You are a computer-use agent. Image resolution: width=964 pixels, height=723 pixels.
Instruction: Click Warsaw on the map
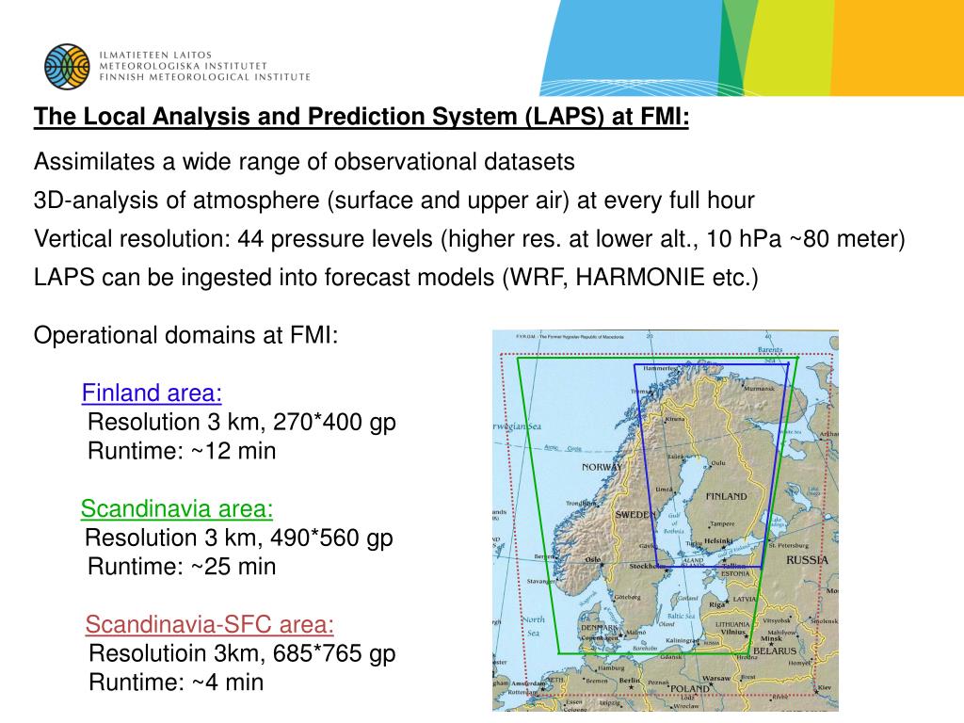pos(716,679)
